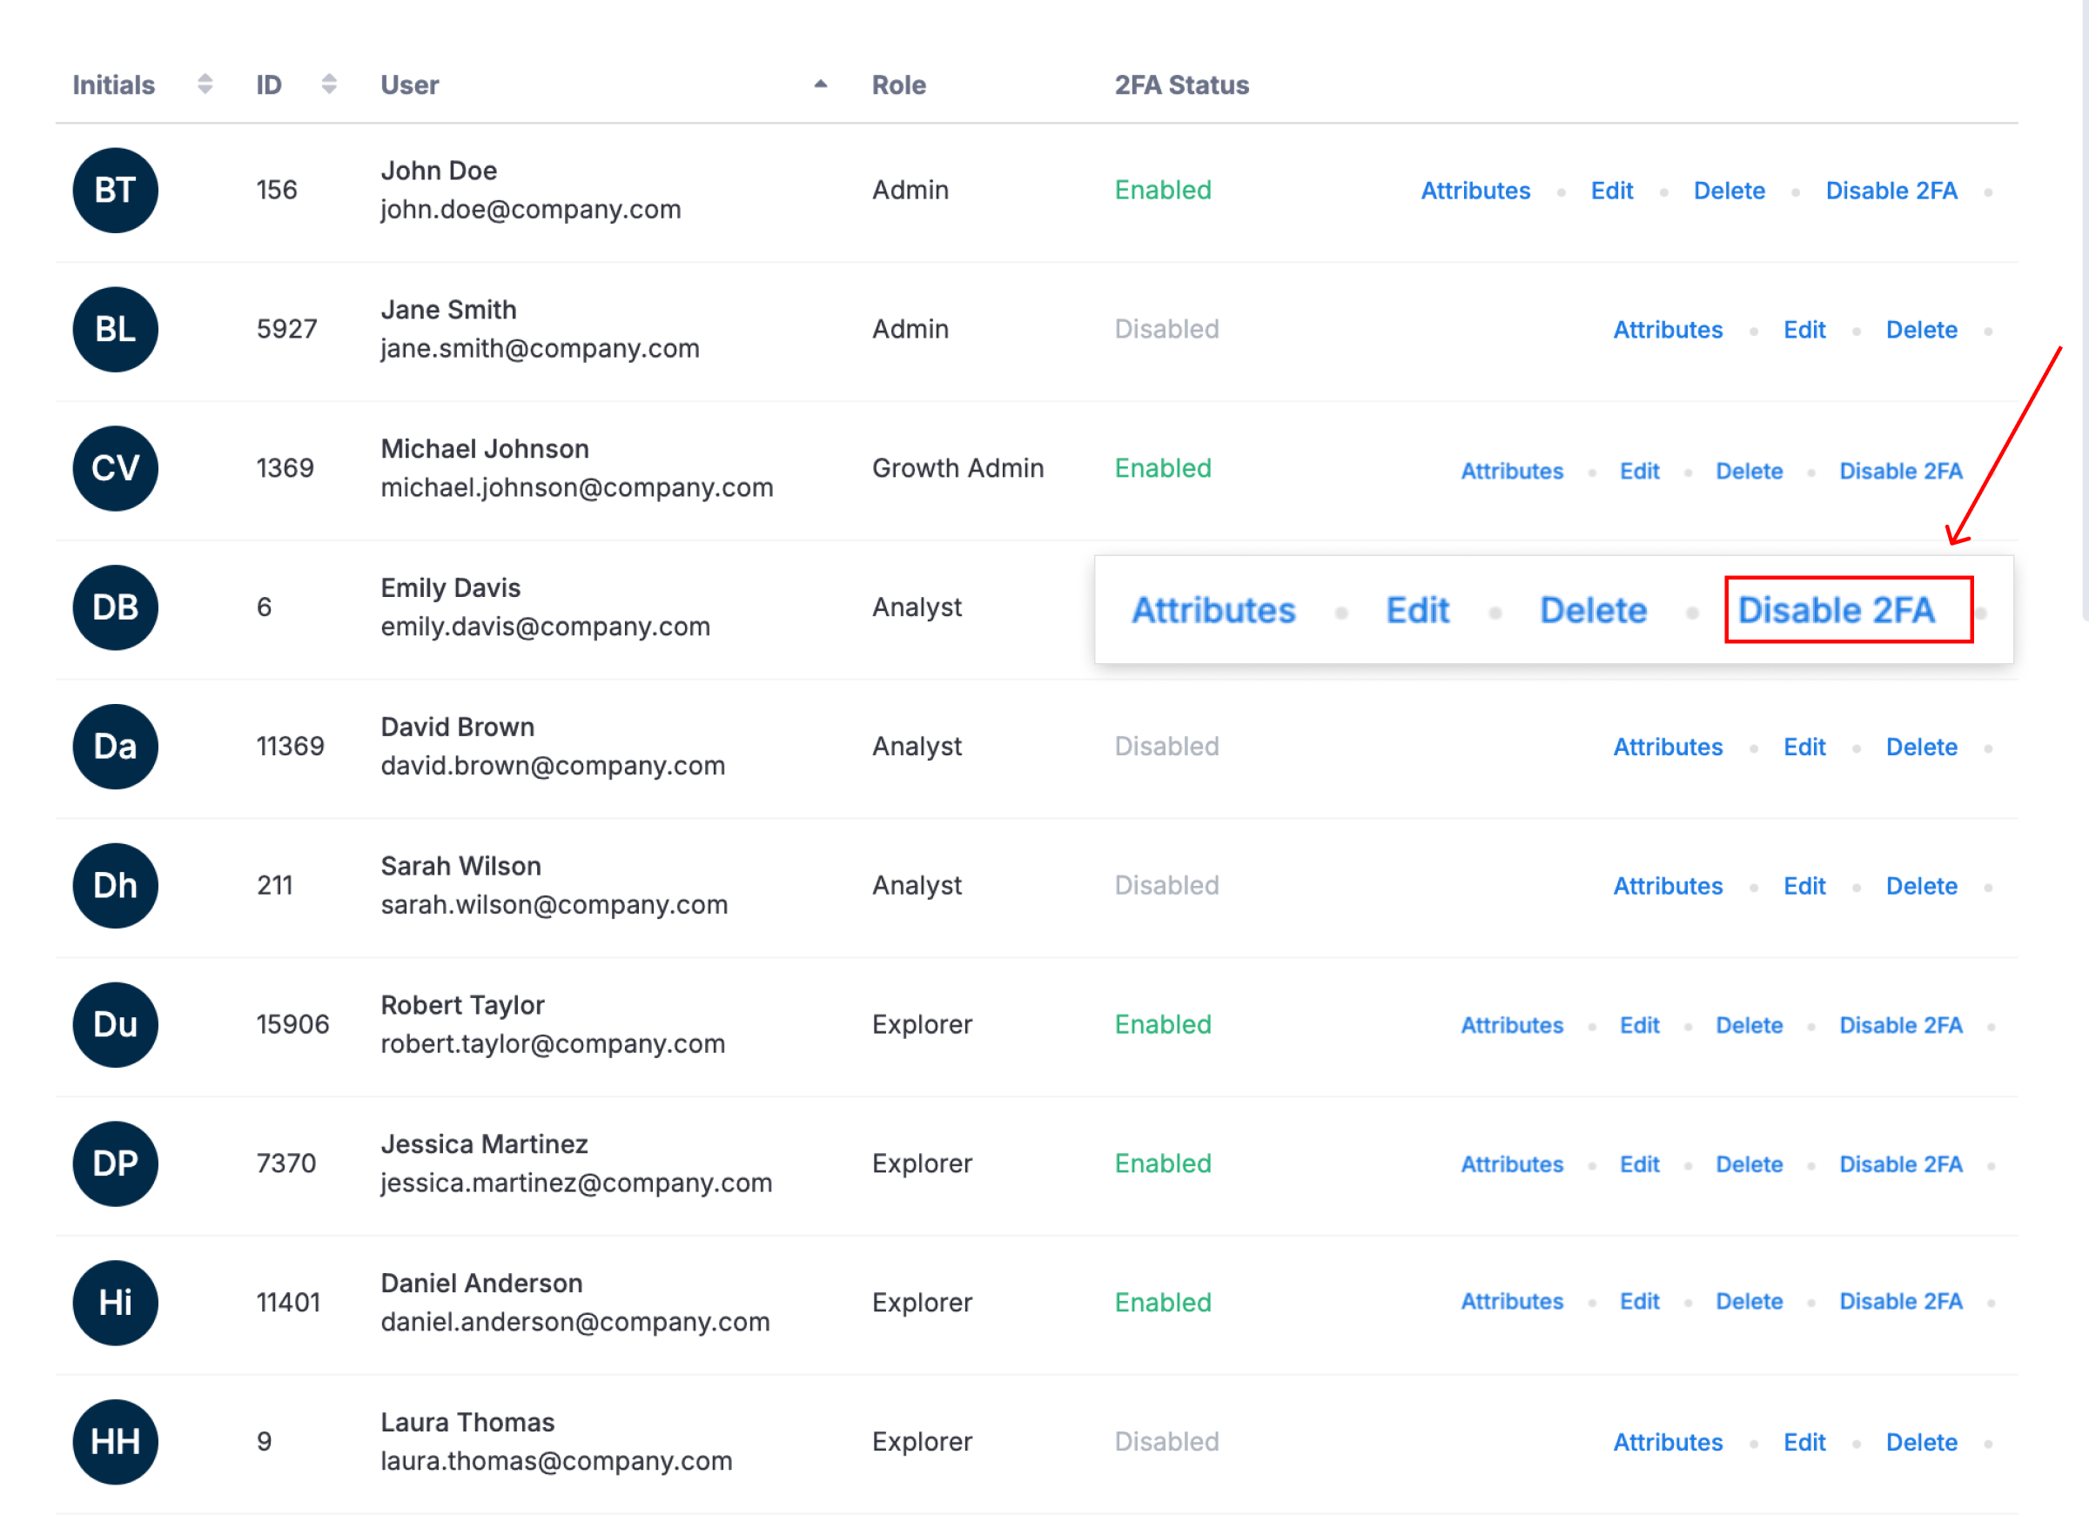Edit Robert Taylor's user record

[1640, 1026]
